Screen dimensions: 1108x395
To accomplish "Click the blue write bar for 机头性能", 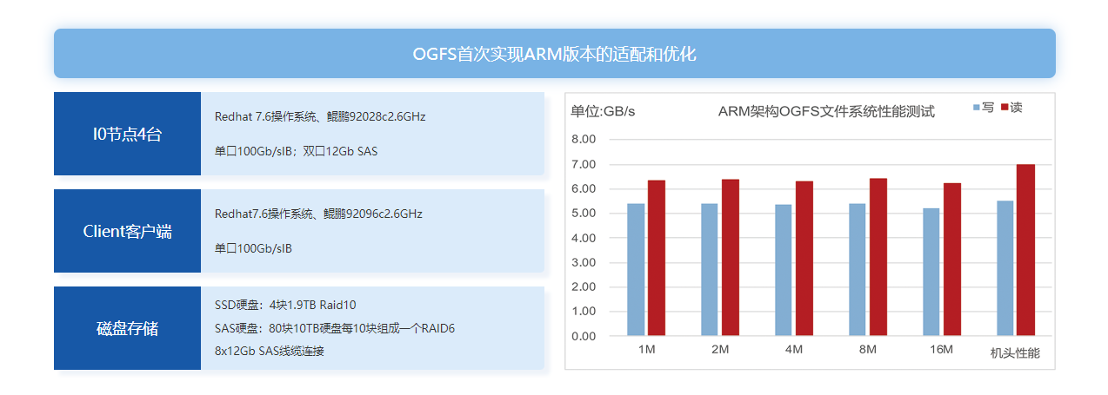I will click(1005, 268).
